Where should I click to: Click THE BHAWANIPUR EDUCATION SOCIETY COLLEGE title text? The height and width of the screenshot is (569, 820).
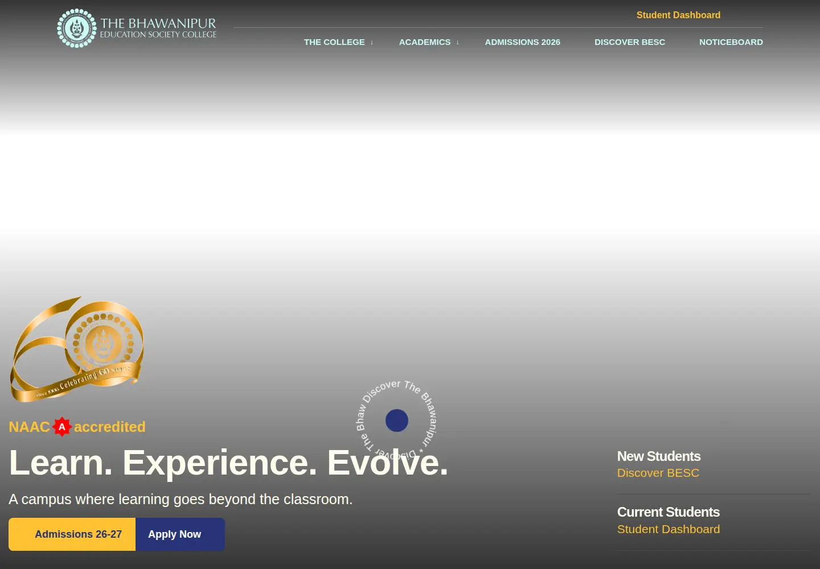point(158,28)
